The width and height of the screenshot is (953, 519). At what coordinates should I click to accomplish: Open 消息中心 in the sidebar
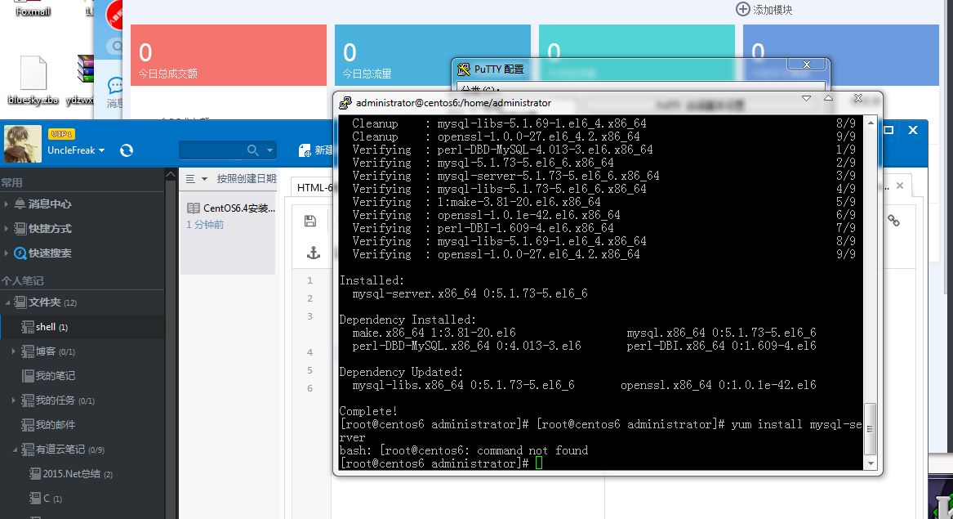49,205
